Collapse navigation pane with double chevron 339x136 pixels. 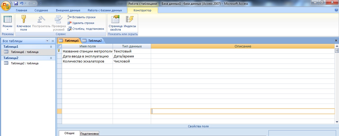[x=52, y=41]
